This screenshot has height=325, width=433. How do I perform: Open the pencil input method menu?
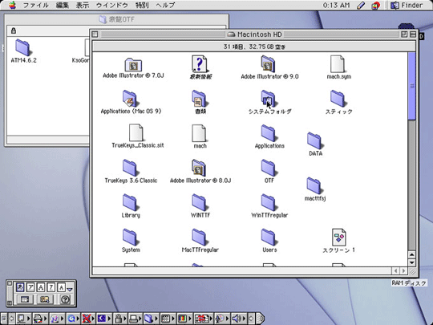(361, 6)
